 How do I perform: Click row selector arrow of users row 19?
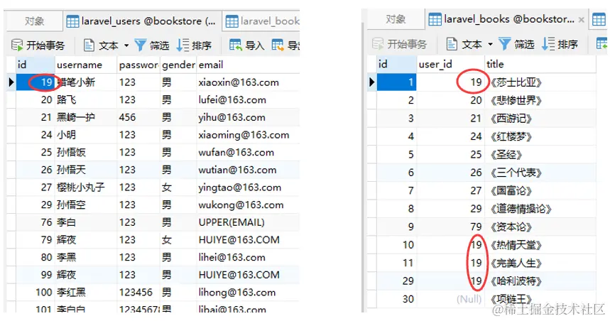click(11, 82)
